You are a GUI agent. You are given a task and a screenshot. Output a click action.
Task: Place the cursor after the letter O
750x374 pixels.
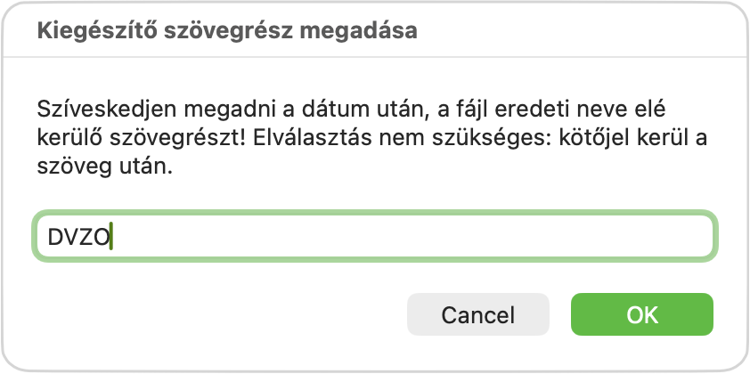(x=110, y=237)
